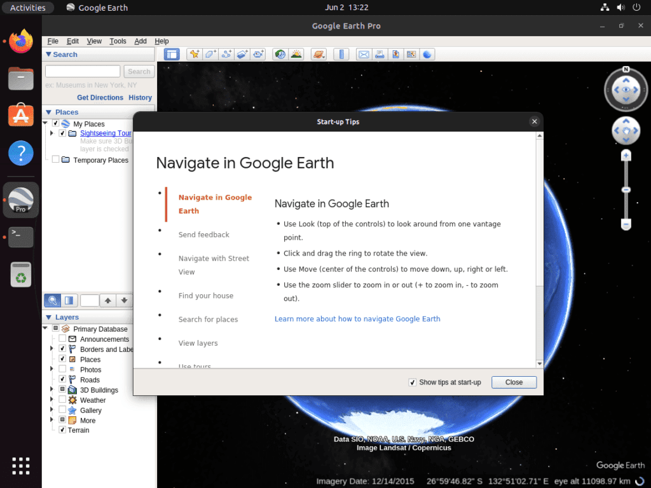Select the Add Polygon toolbar icon
The width and height of the screenshot is (651, 488).
coord(210,55)
